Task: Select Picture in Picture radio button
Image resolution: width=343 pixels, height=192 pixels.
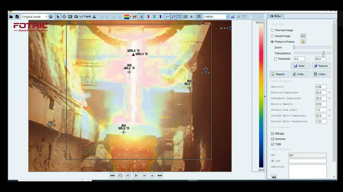Action: 272,42
